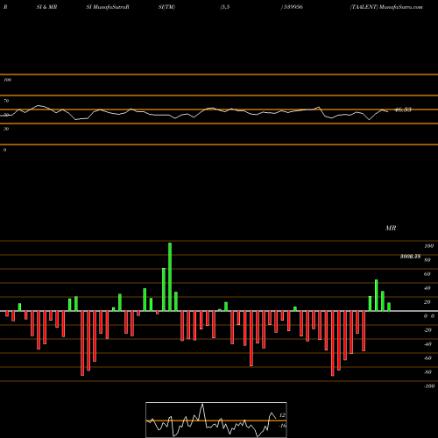Viewport: 438px width, 438px height.
Task: Click the -40 label on MR axis
Action: click(427, 344)
